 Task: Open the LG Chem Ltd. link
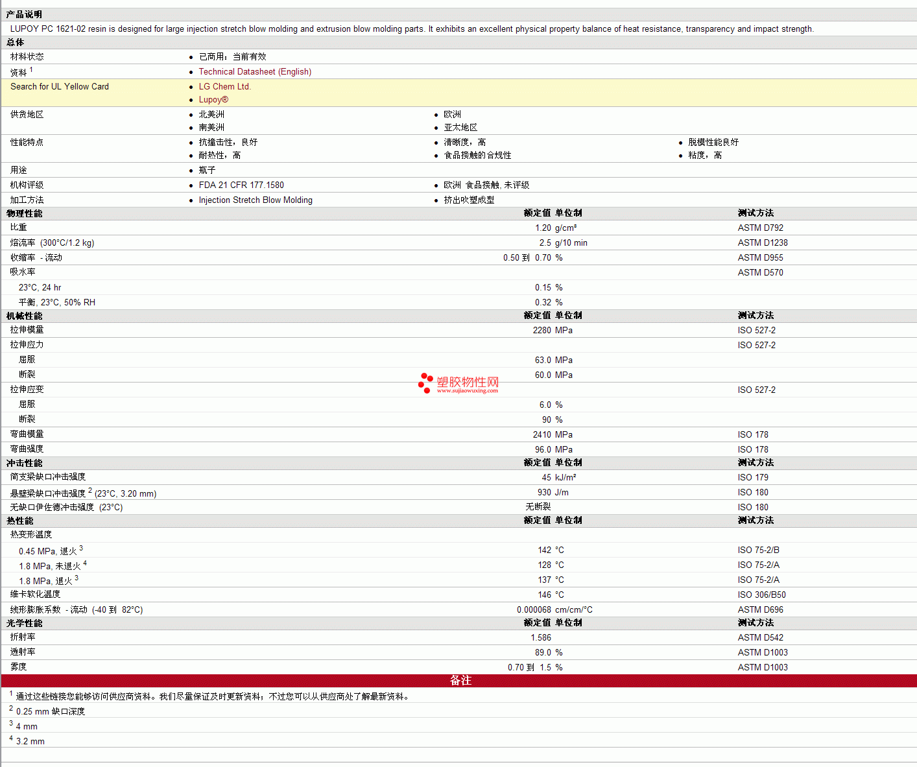click(224, 87)
